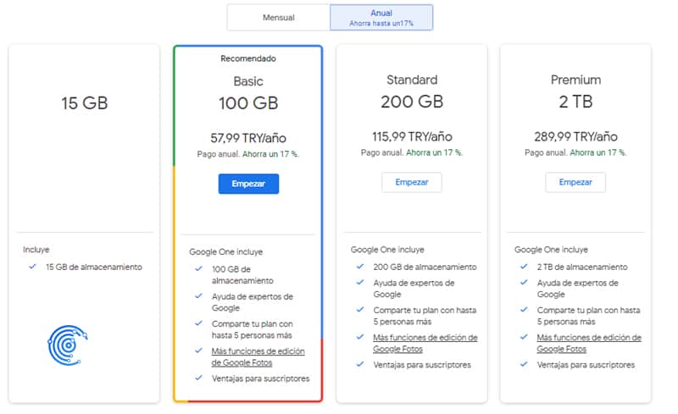
Task: Click the 15 GB de almacenamiento text
Action: pos(94,267)
